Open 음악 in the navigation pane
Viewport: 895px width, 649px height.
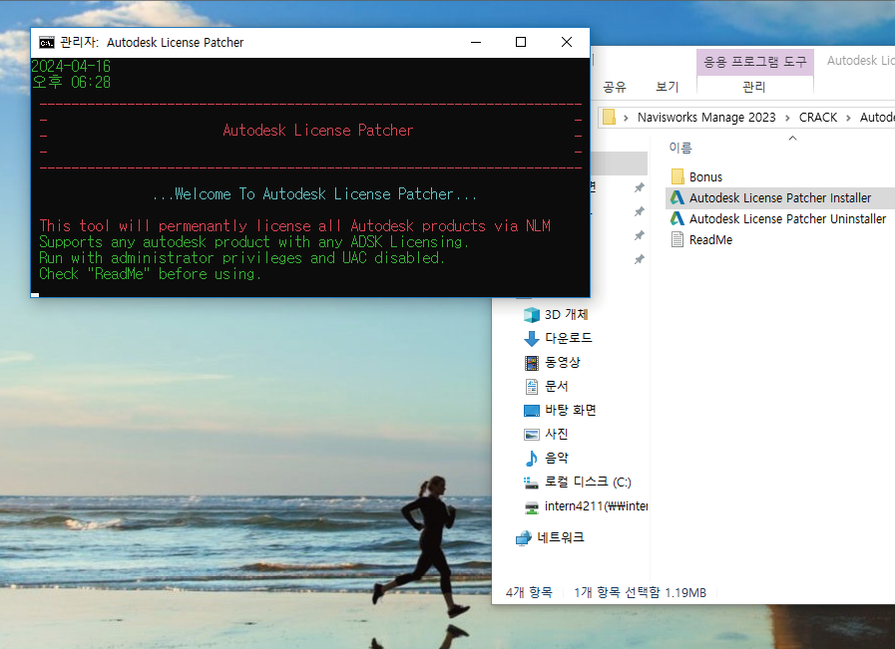click(557, 458)
